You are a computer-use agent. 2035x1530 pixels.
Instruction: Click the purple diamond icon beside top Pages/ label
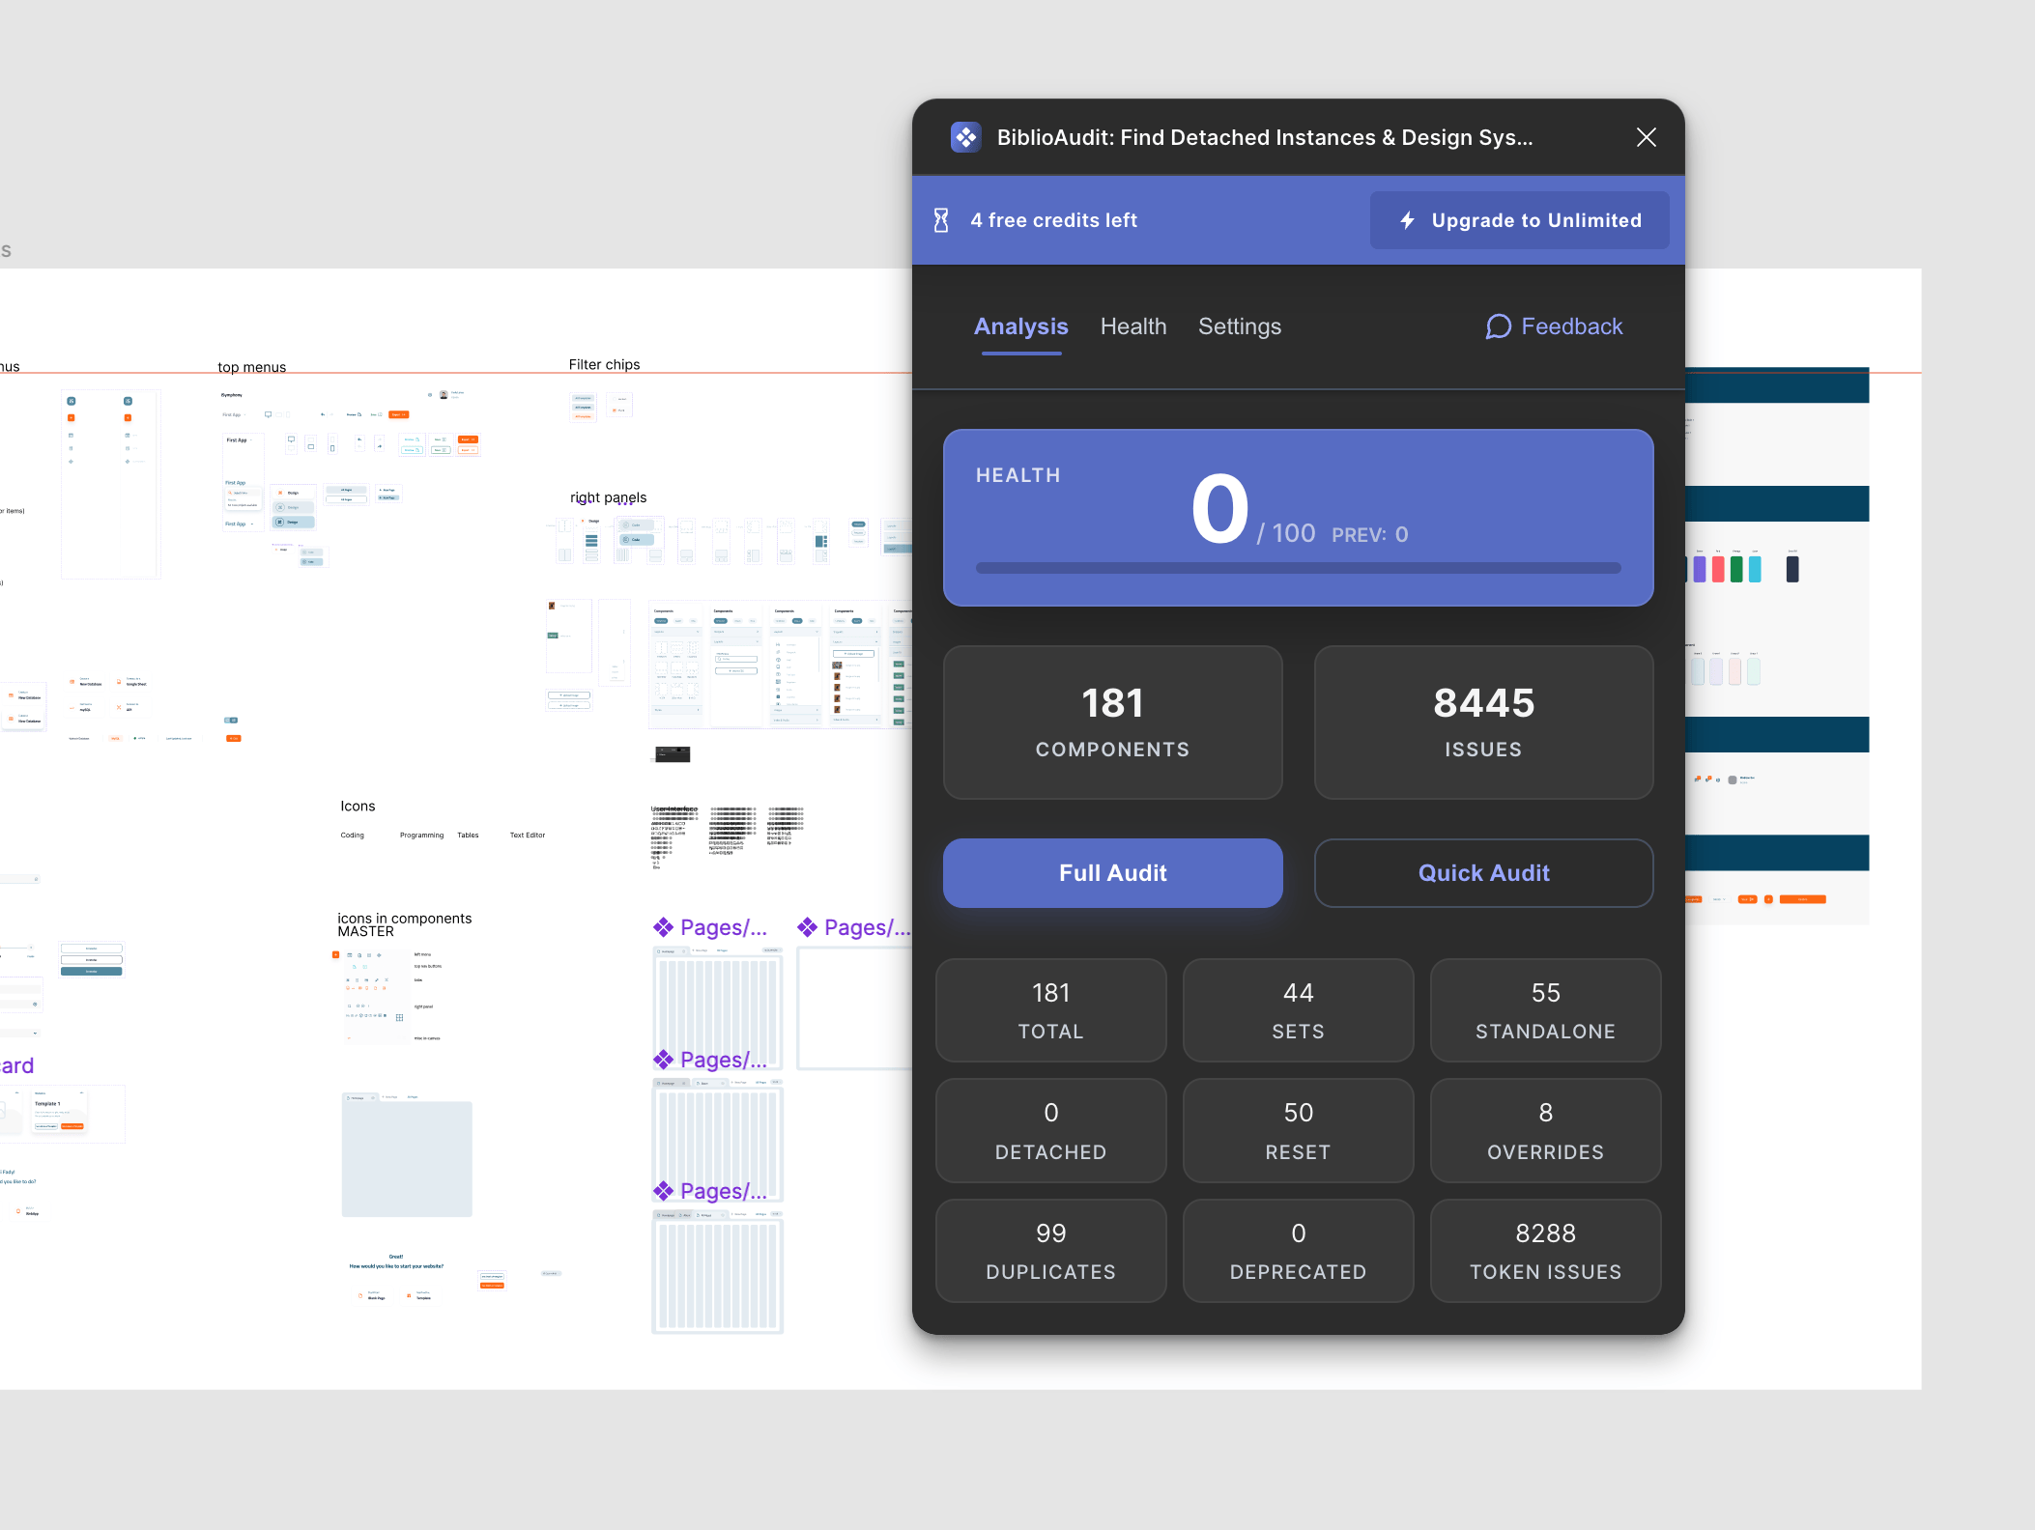point(664,927)
